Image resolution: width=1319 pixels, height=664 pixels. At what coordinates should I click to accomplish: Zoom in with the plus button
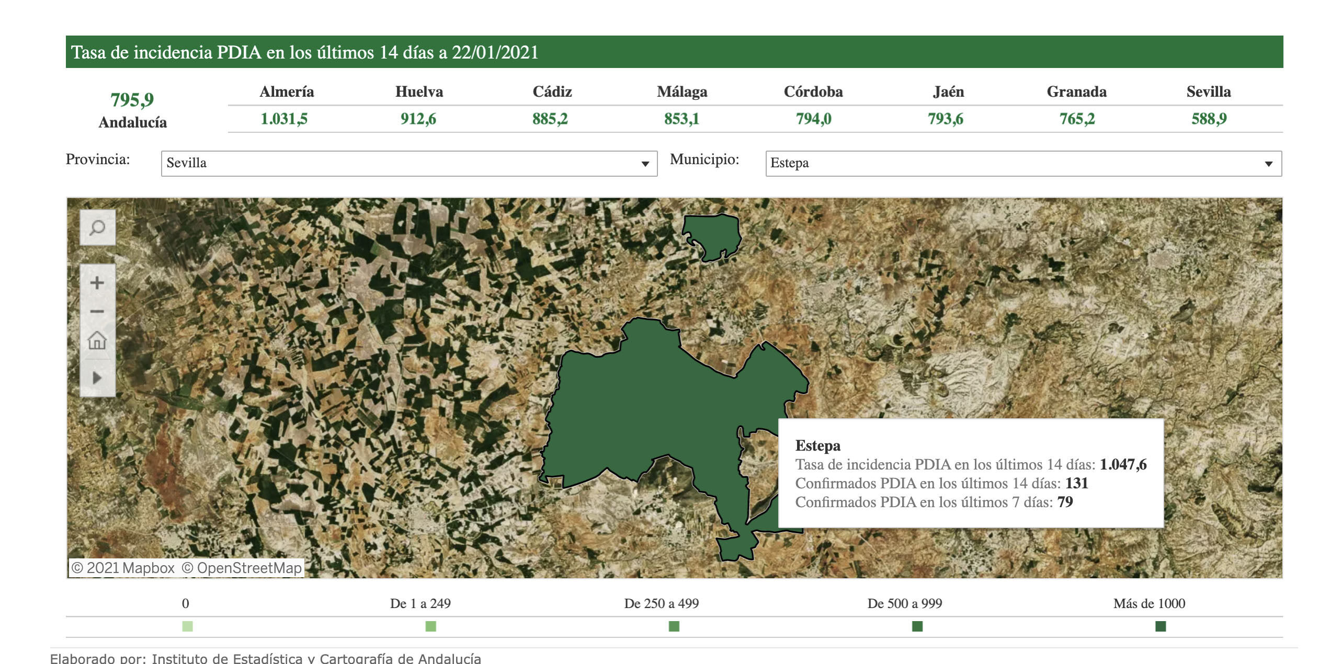tap(97, 283)
